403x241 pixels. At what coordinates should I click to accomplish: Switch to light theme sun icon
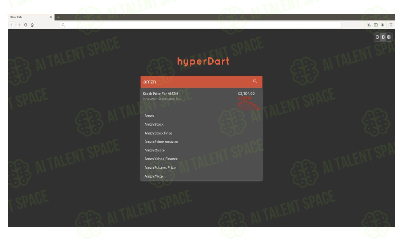coord(377,37)
